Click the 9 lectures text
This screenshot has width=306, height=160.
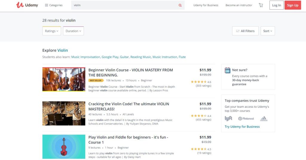[94, 148]
